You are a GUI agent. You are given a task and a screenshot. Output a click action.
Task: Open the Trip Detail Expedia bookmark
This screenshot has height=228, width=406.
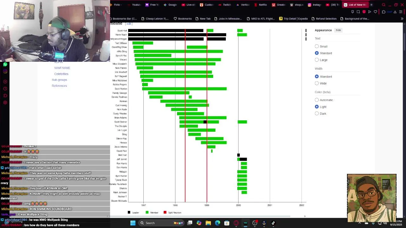coord(293,19)
